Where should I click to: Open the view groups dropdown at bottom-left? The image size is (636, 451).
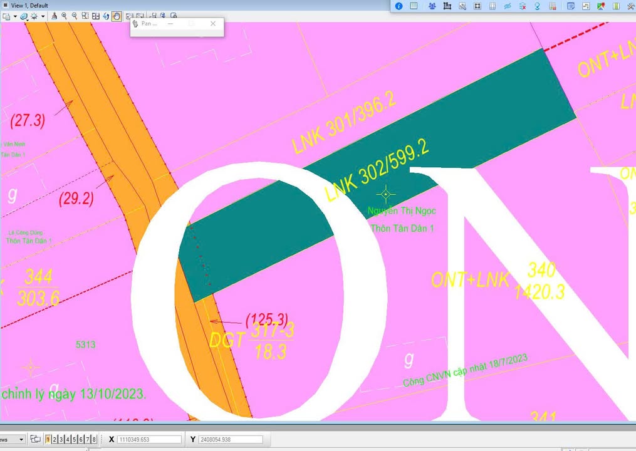click(22, 440)
